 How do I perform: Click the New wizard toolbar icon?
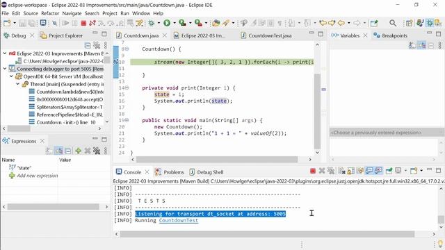[7, 23]
